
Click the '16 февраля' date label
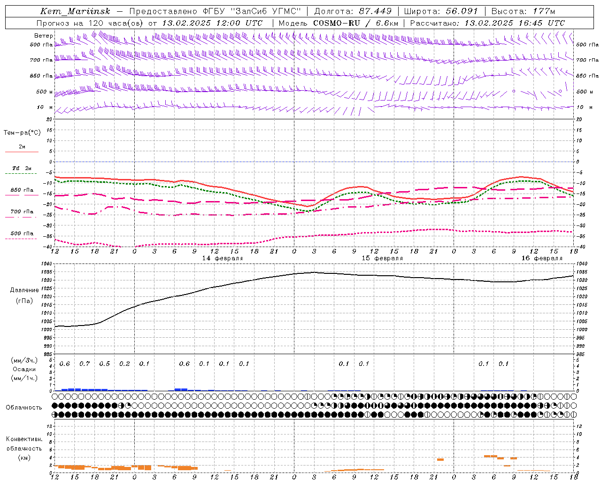coord(542,258)
